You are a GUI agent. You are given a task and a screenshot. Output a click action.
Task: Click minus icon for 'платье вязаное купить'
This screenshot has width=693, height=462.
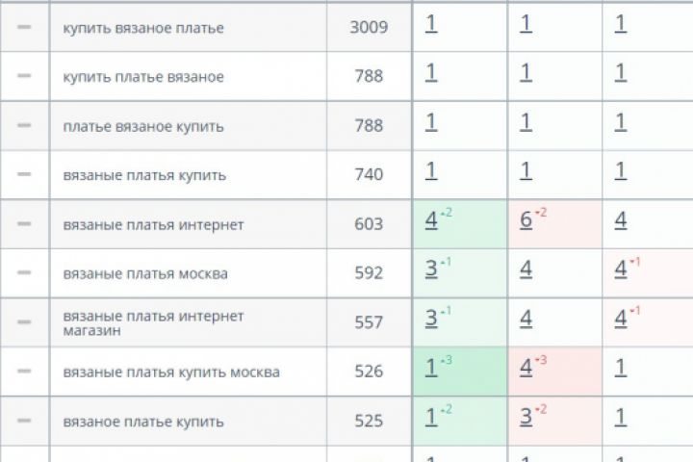(24, 125)
